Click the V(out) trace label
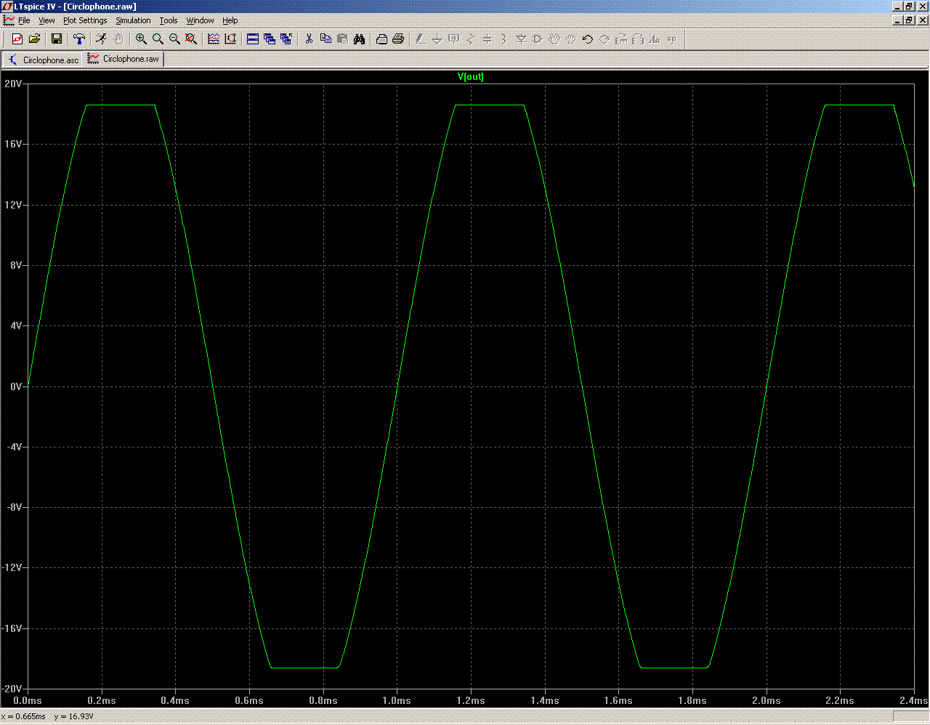 471,76
